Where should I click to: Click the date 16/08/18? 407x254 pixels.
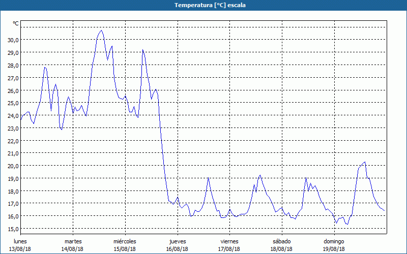[177, 249]
